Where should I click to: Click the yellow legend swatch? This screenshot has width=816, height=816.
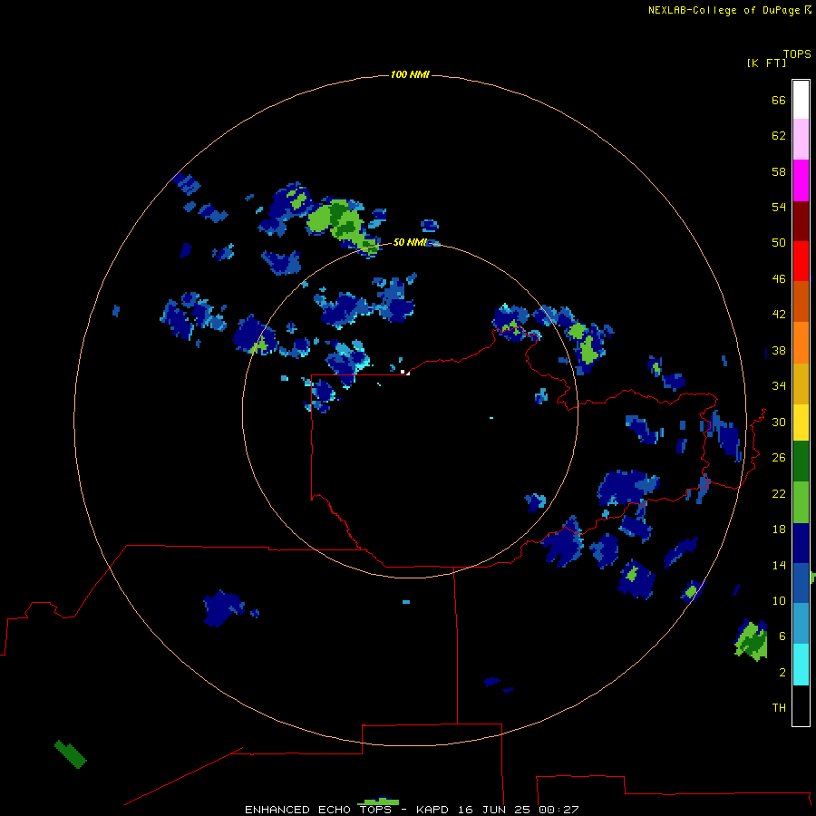coord(801,423)
